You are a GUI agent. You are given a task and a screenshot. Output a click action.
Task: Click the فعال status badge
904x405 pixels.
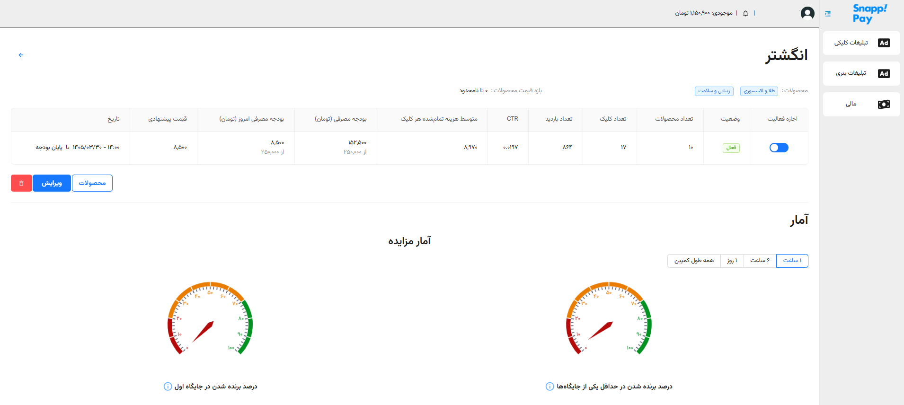[731, 148]
